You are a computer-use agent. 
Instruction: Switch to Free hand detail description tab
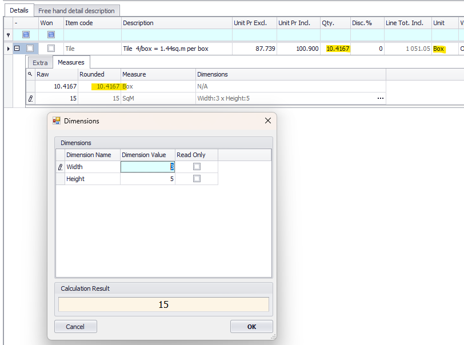(77, 10)
